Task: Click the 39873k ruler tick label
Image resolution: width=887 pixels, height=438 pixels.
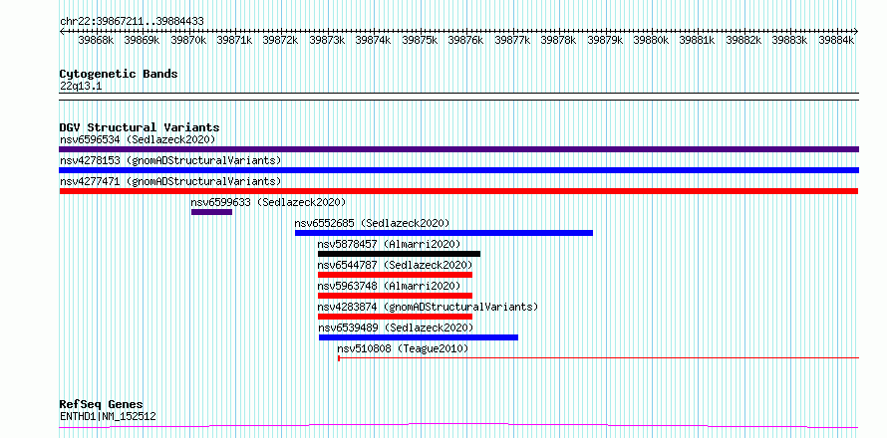Action: click(x=328, y=40)
